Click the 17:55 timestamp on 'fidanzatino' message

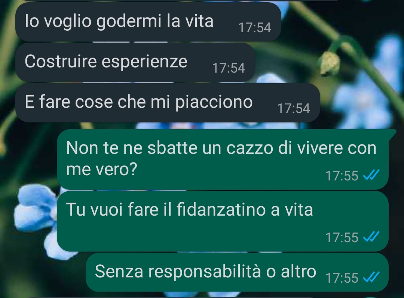coord(342,237)
